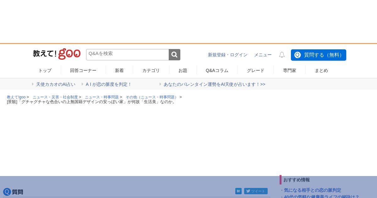Open the Q&Aコラム tab

click(x=217, y=70)
